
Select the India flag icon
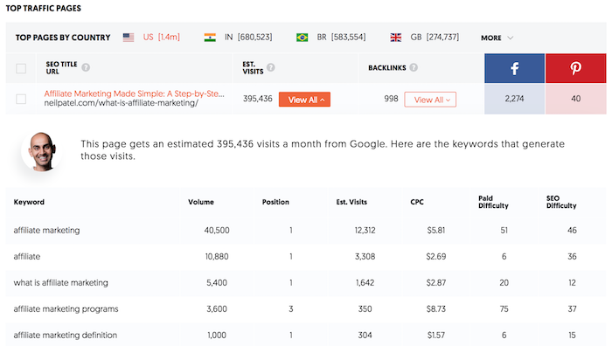pyautogui.click(x=210, y=38)
